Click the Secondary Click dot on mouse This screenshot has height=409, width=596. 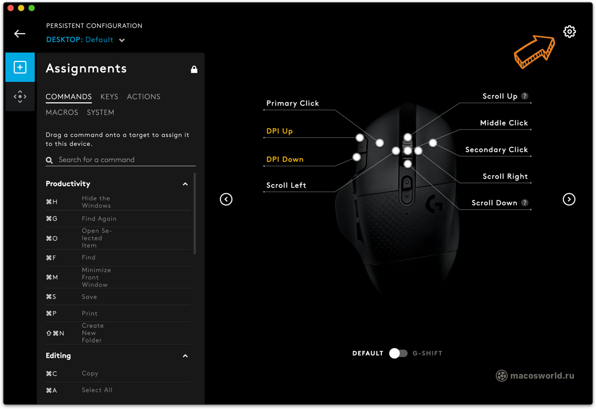tap(432, 143)
